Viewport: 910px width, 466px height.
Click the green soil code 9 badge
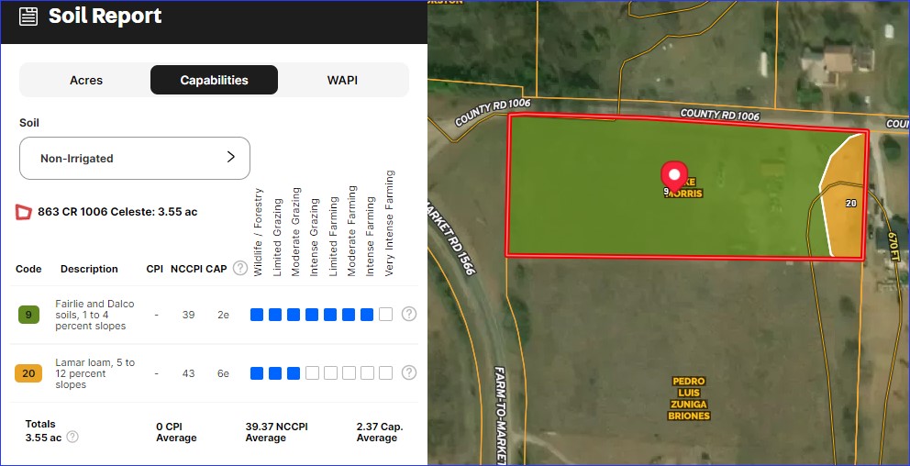(28, 315)
